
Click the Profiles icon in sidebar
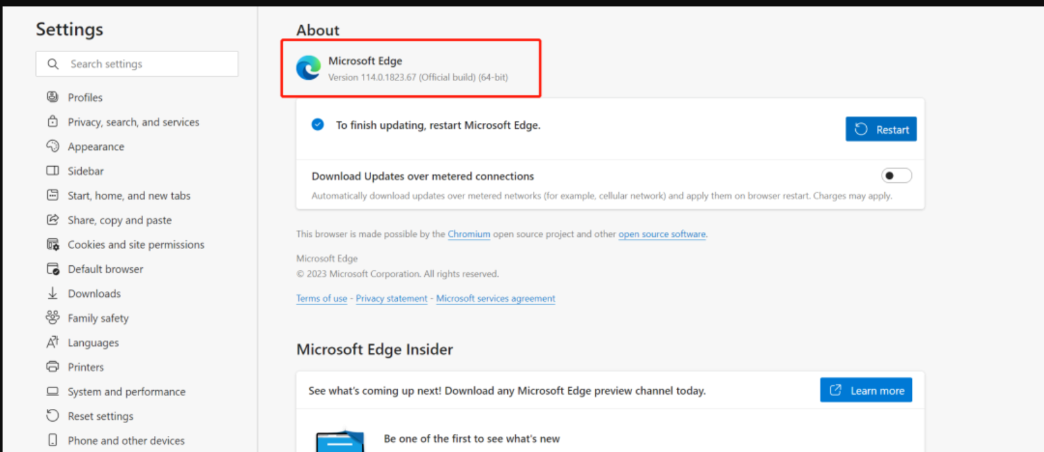[x=52, y=97]
